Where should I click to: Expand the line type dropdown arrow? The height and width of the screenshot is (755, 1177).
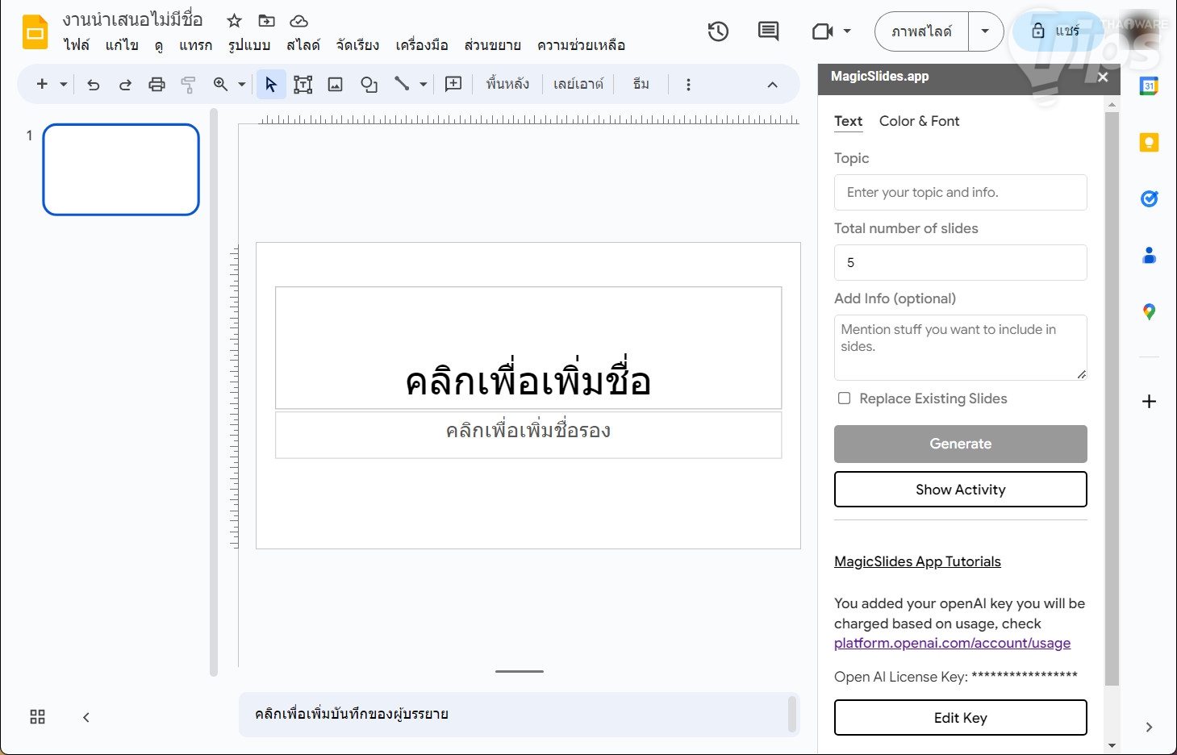pyautogui.click(x=423, y=85)
